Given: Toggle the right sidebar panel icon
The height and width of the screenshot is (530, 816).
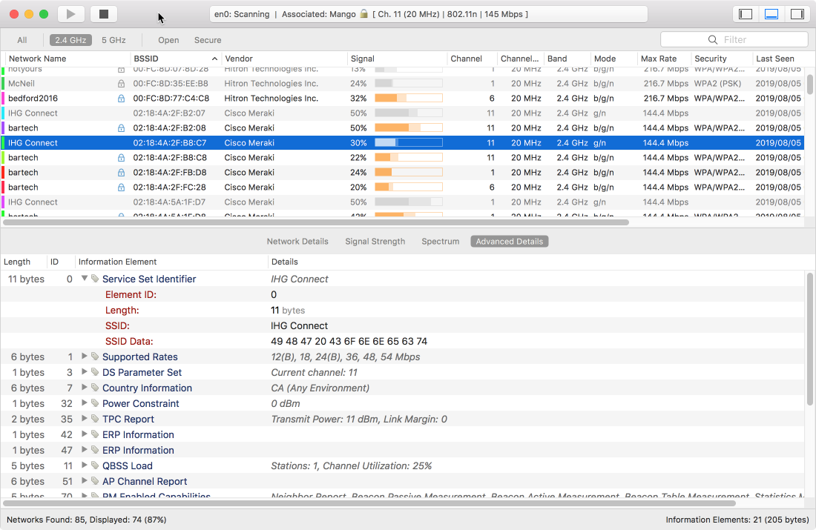Looking at the screenshot, I should (797, 14).
